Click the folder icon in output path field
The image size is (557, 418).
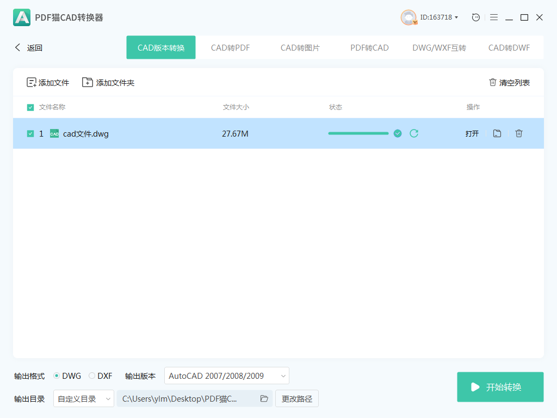tap(264, 398)
